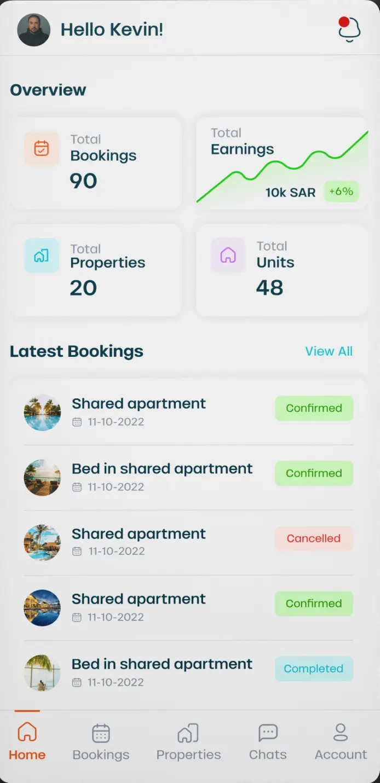The height and width of the screenshot is (783, 380).
Task: Tap the Total Bookings calendar icon
Action: pos(42,148)
